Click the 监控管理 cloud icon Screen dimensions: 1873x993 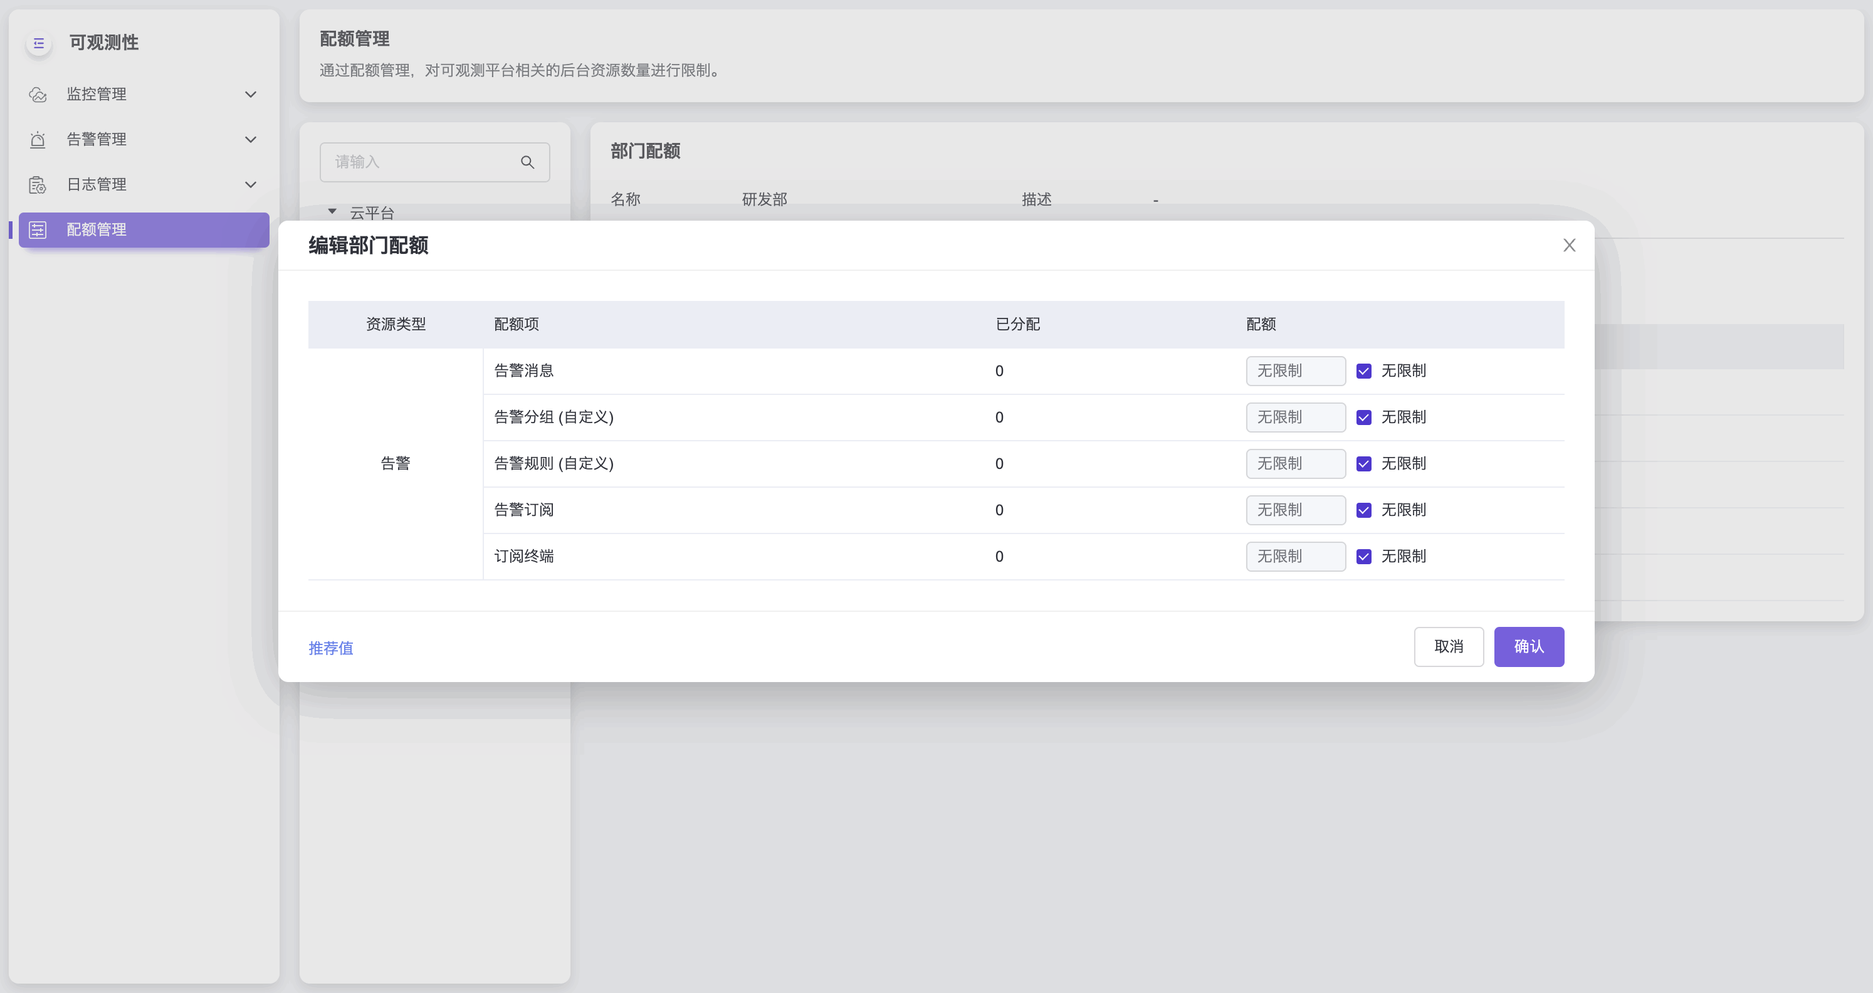[x=38, y=95]
